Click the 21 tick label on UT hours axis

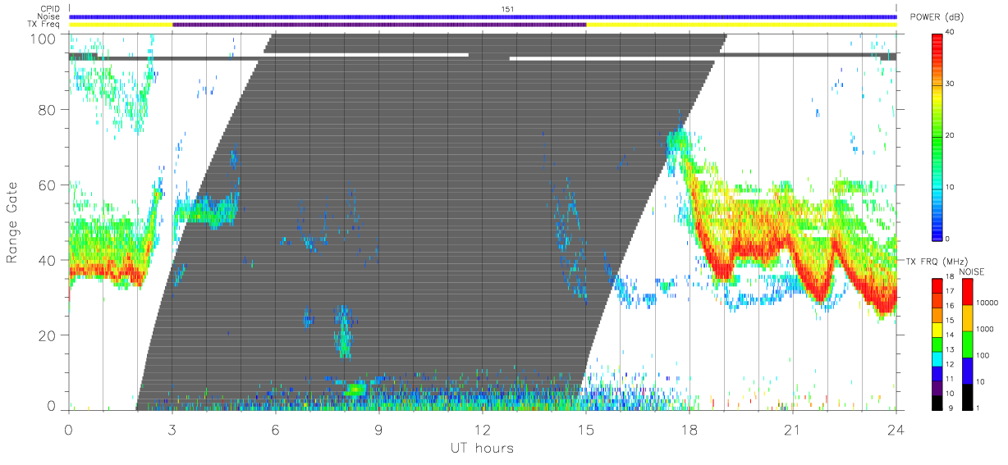pyautogui.click(x=793, y=429)
